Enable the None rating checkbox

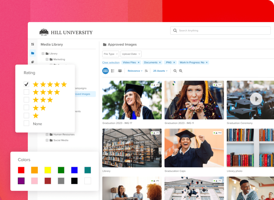point(26,123)
